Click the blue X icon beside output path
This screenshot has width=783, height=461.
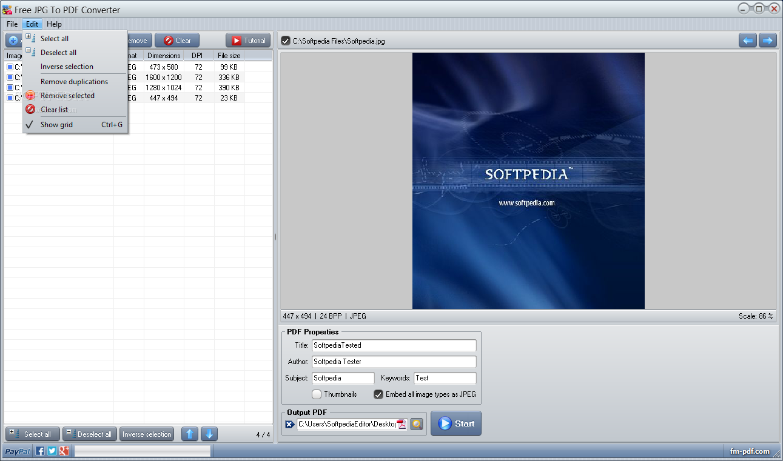(290, 424)
